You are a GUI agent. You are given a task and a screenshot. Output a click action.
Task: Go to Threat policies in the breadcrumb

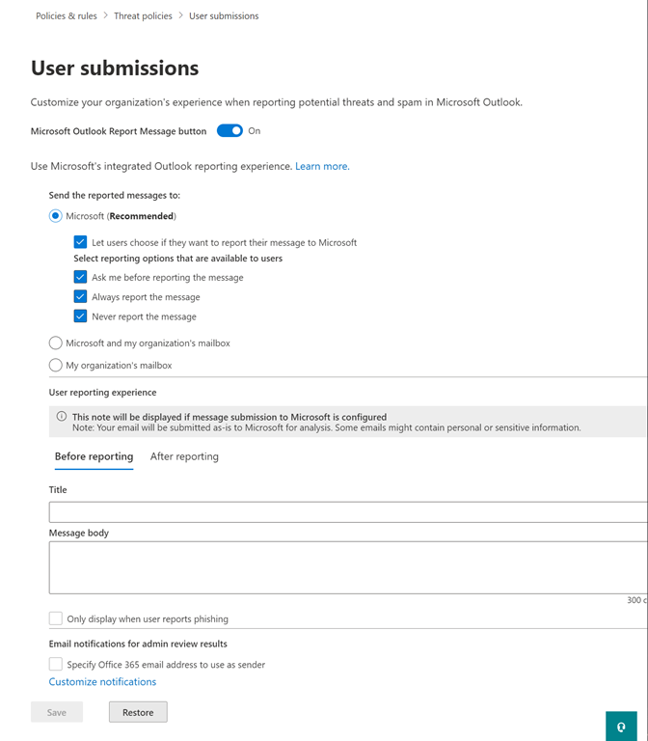pyautogui.click(x=143, y=16)
